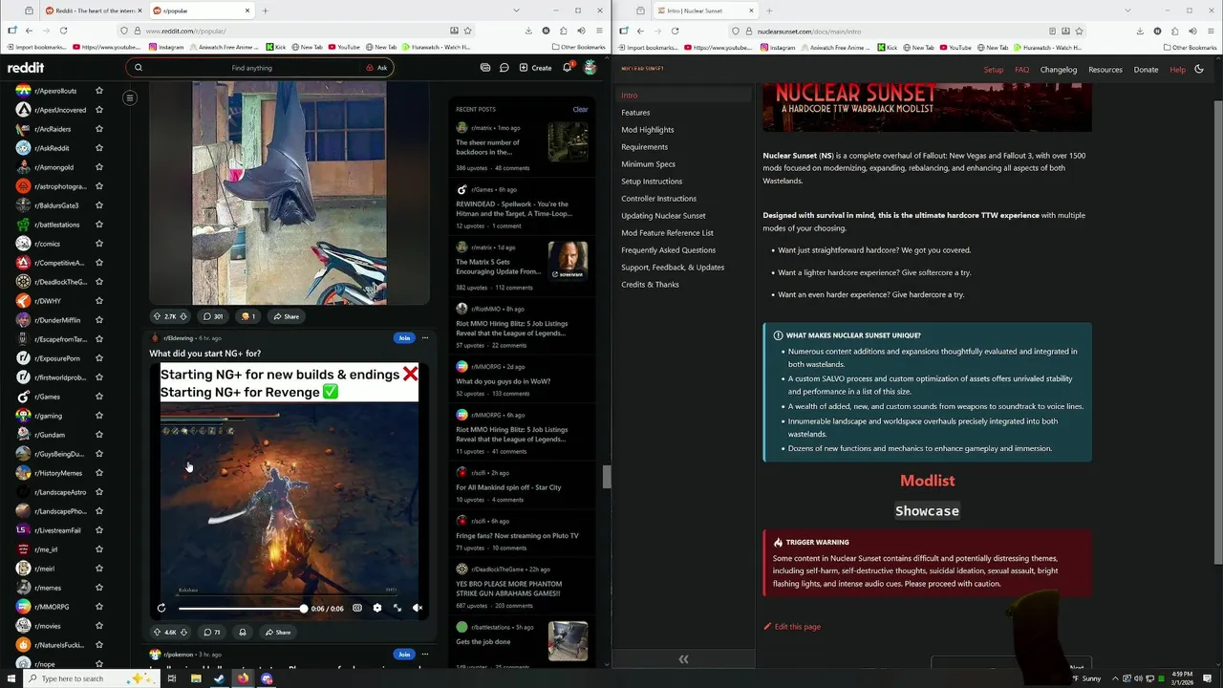
Task: Collapse the Reddit left sidebar
Action: click(130, 97)
